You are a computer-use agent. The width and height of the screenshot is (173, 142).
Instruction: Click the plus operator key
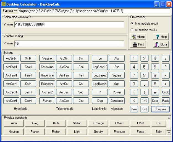point(166,84)
